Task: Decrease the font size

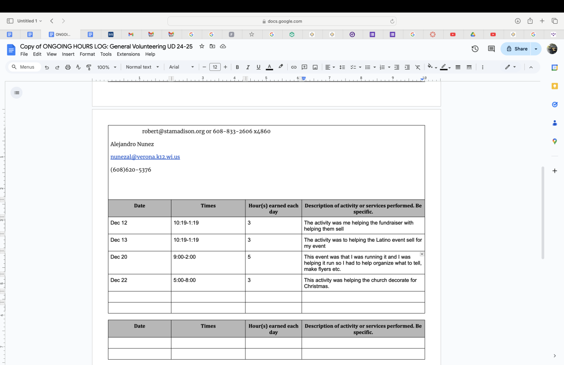Action: pyautogui.click(x=204, y=67)
